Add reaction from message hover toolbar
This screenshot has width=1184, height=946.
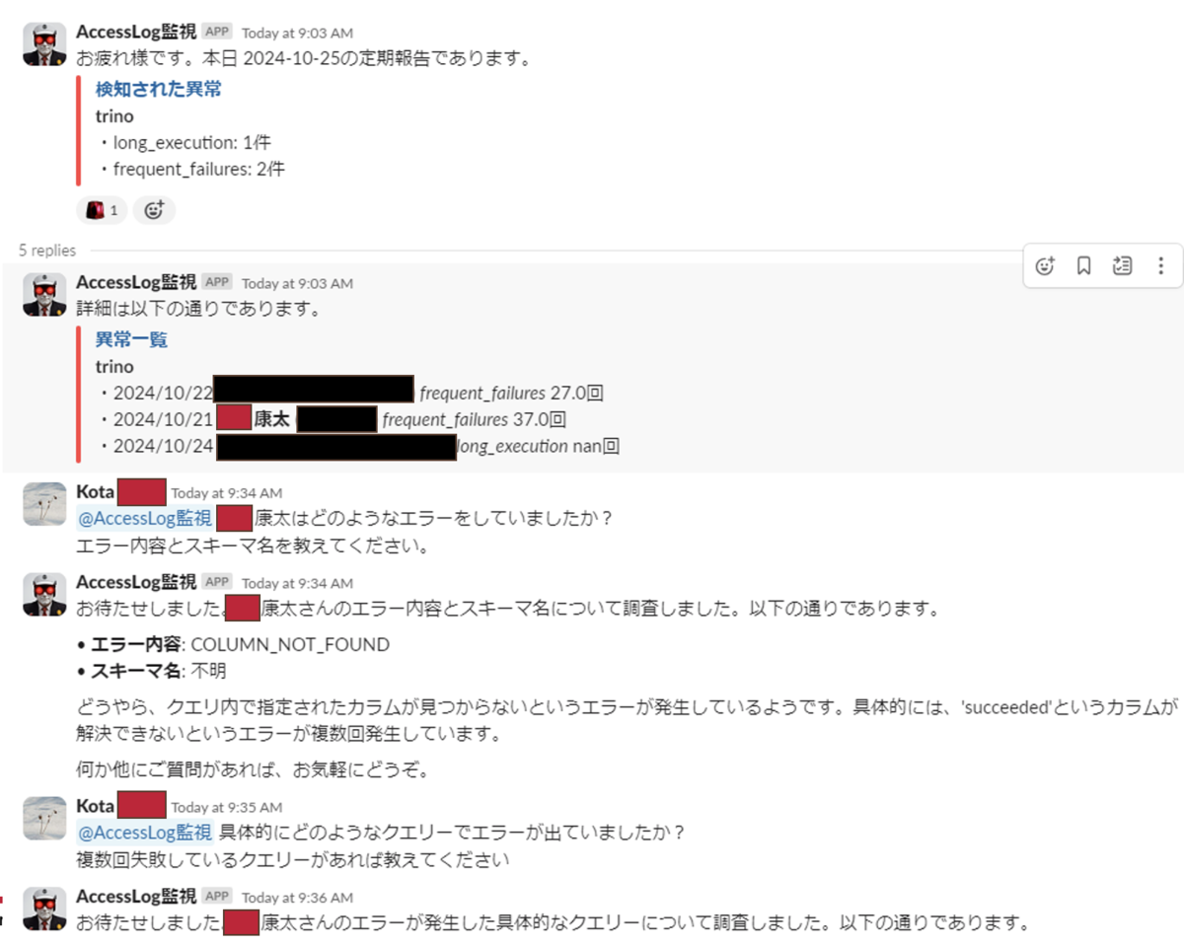(x=1046, y=265)
